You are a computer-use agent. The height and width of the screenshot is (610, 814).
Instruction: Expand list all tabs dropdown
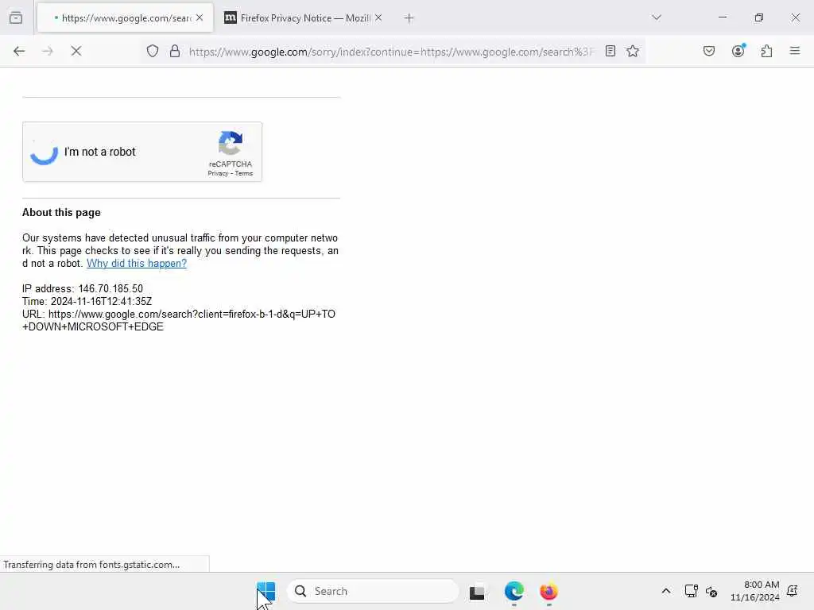pos(657,17)
